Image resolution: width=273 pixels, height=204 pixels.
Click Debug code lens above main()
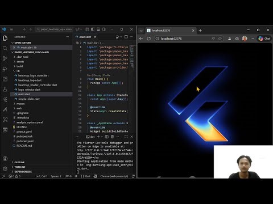97,75
